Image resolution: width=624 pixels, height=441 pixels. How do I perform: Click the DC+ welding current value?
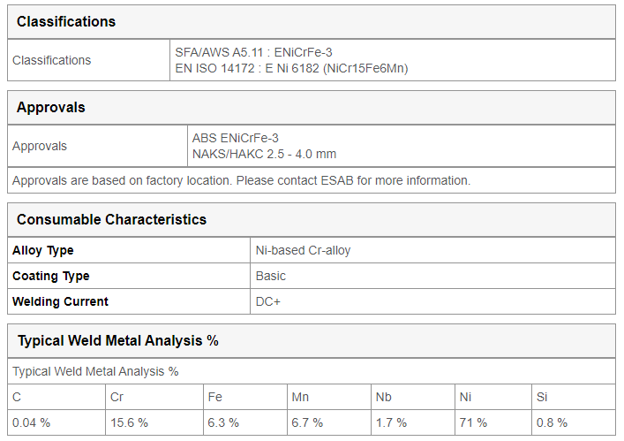click(267, 301)
